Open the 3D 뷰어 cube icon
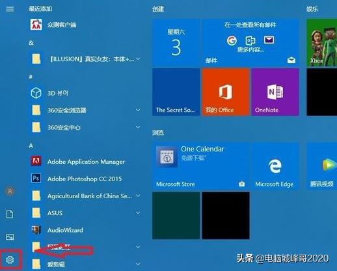The width and height of the screenshot is (337, 271). [x=36, y=93]
